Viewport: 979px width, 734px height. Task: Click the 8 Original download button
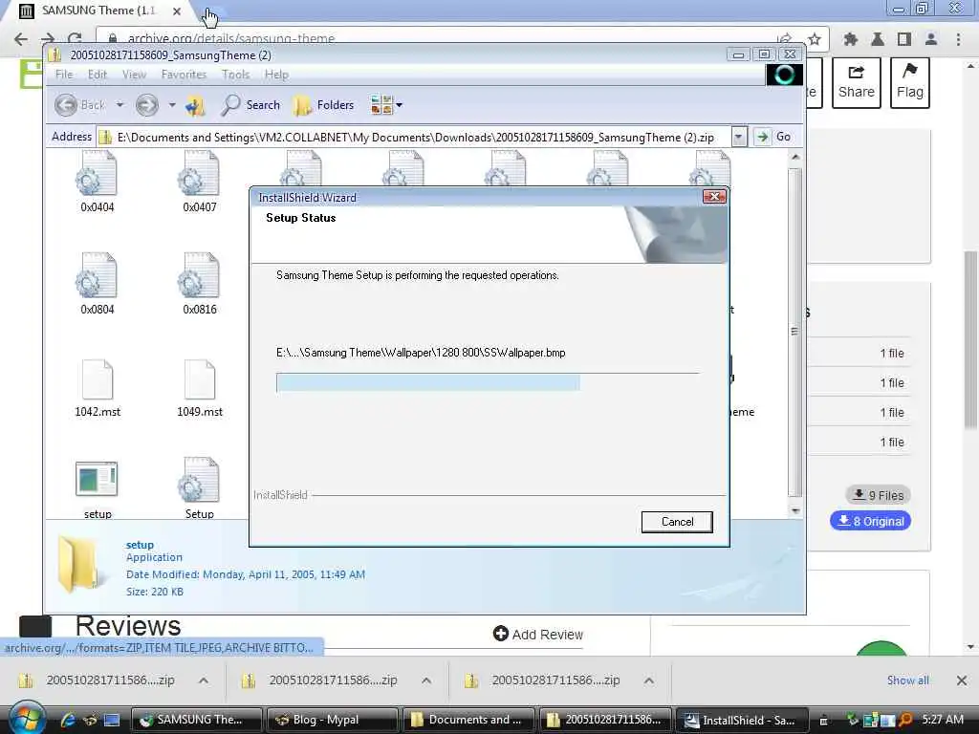pos(870,521)
